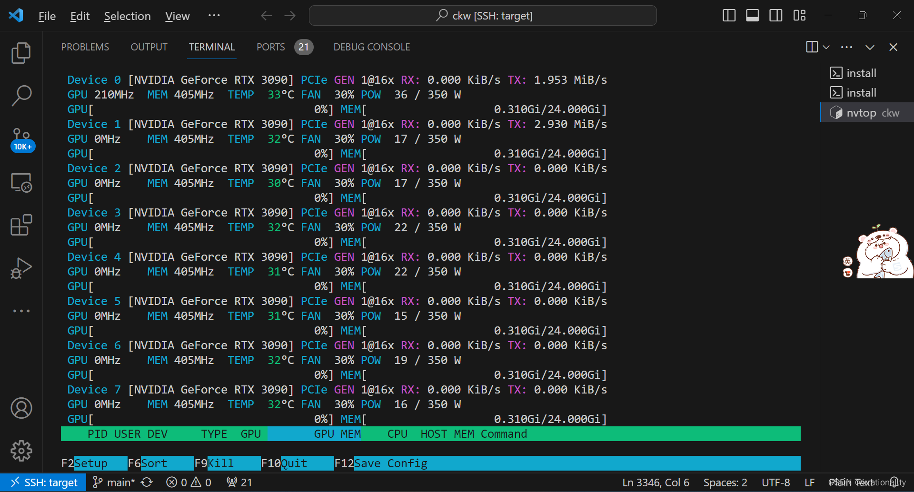Switch to the TERMINAL tab
This screenshot has width=914, height=492.
pos(212,47)
